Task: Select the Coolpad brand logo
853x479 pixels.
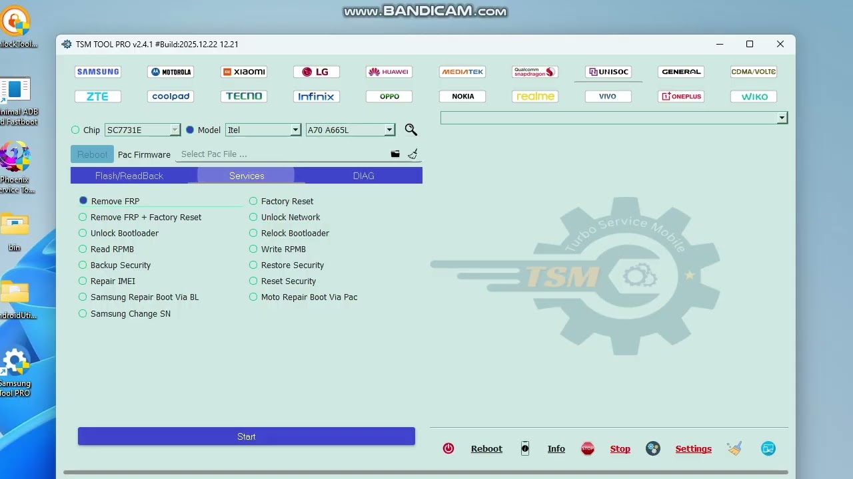Action: pos(171,96)
